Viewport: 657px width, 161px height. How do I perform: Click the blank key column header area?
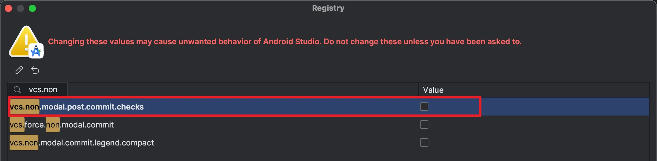pyautogui.click(x=240, y=89)
